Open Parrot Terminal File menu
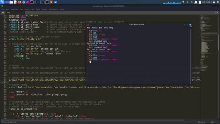The height and width of the screenshot is (124, 220). click(89, 28)
